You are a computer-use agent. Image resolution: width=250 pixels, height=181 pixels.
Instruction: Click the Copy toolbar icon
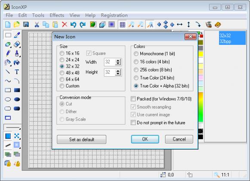[x=46, y=25]
